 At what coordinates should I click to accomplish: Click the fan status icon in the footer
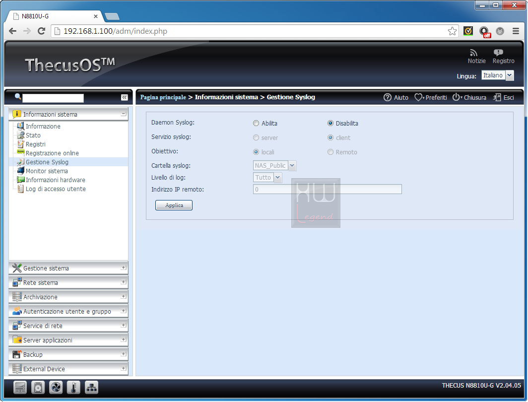click(56, 388)
